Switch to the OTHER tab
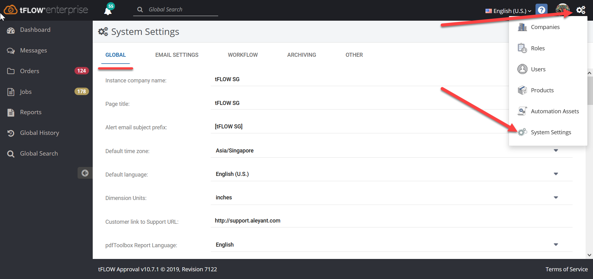 [x=354, y=55]
